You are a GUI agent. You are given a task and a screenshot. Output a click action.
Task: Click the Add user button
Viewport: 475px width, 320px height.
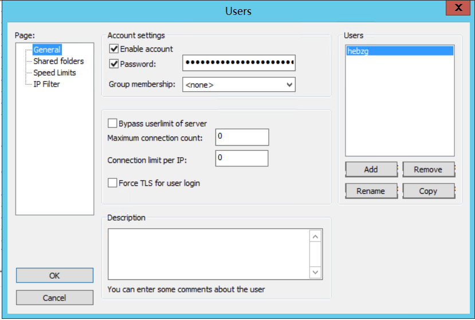coord(371,169)
